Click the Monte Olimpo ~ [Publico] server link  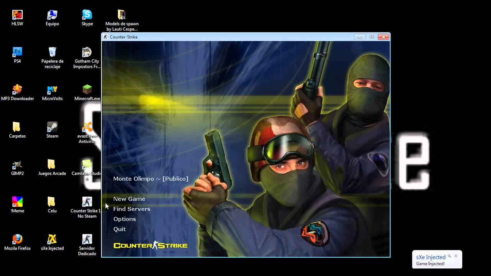click(x=151, y=179)
